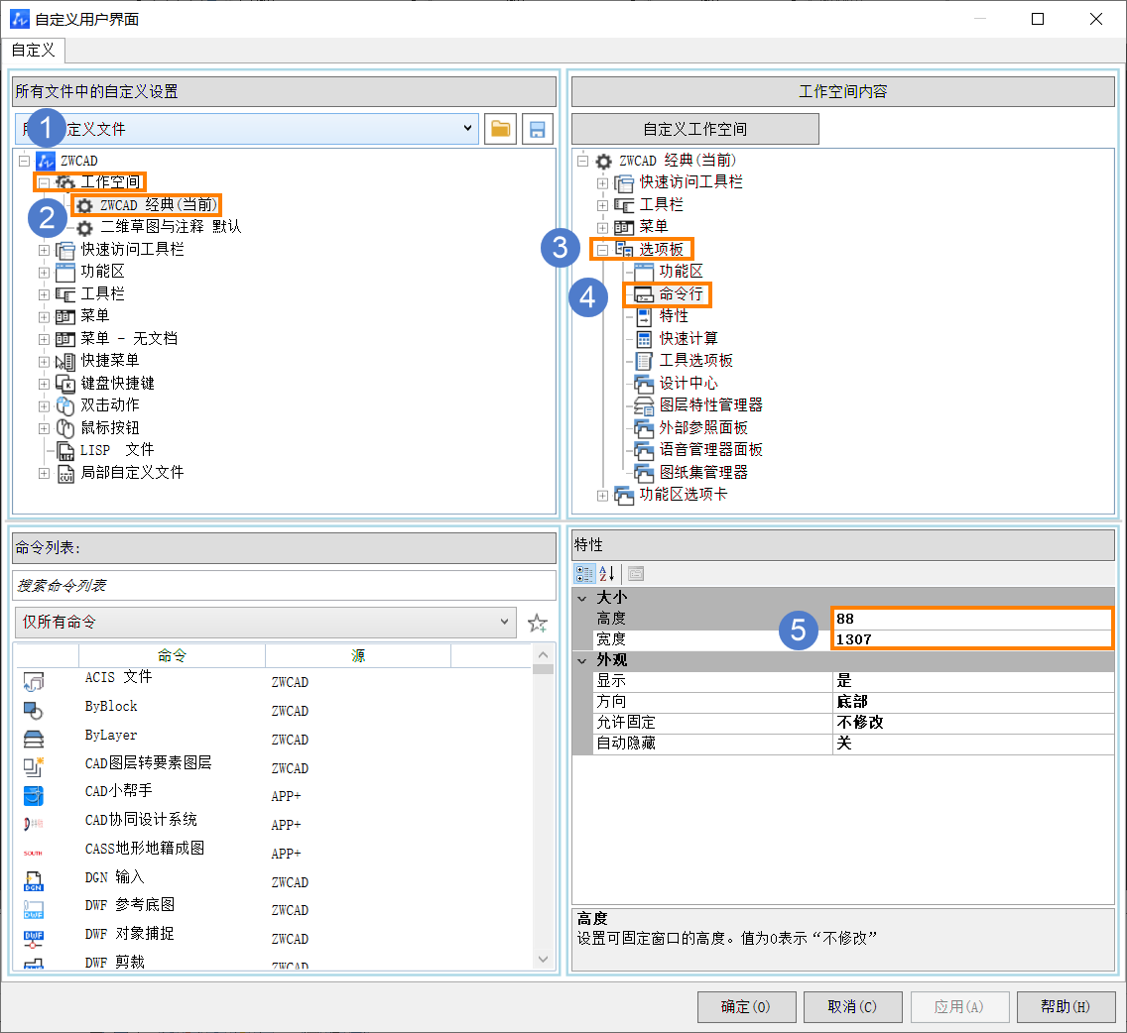The width and height of the screenshot is (1127, 1033).
Task: Click the 图层特性管理器 icon
Action: (643, 405)
